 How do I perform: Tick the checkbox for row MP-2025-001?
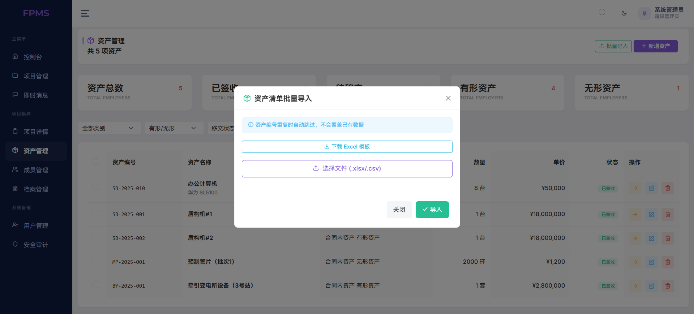click(96, 261)
